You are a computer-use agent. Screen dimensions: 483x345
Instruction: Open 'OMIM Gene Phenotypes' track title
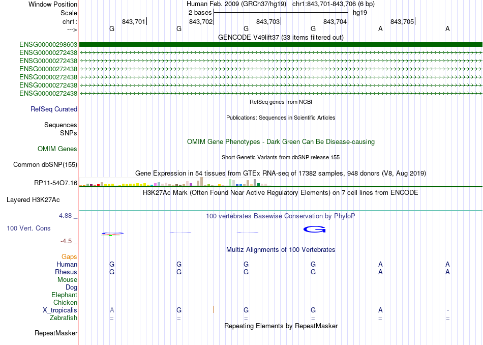281,142
